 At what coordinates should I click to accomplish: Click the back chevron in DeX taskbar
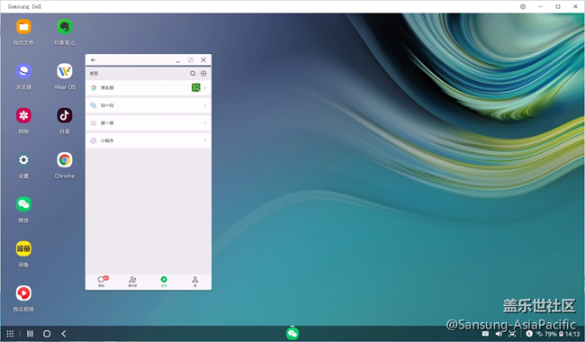click(x=64, y=333)
